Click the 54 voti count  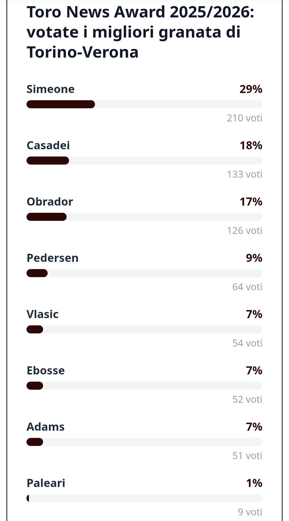(x=247, y=343)
